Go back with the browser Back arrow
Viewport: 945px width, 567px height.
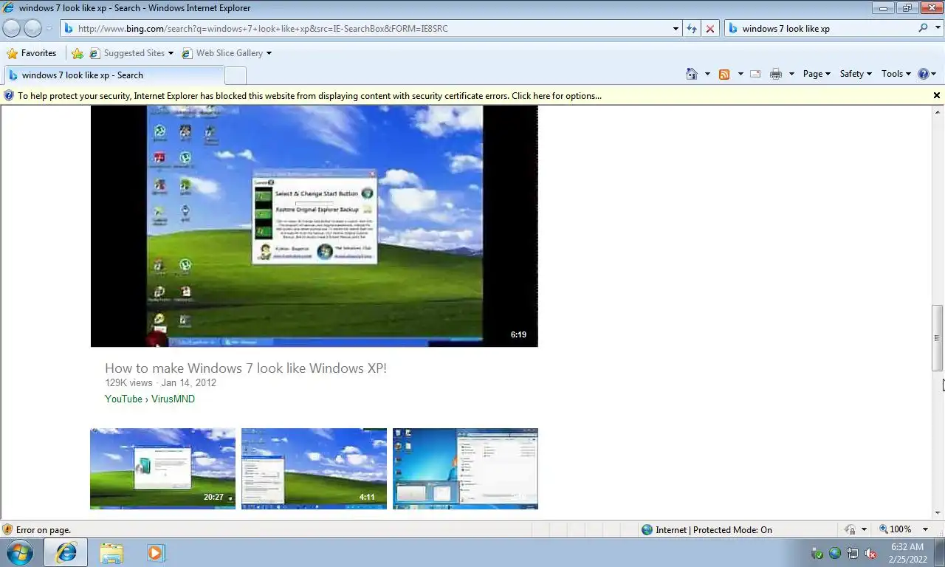pos(11,28)
